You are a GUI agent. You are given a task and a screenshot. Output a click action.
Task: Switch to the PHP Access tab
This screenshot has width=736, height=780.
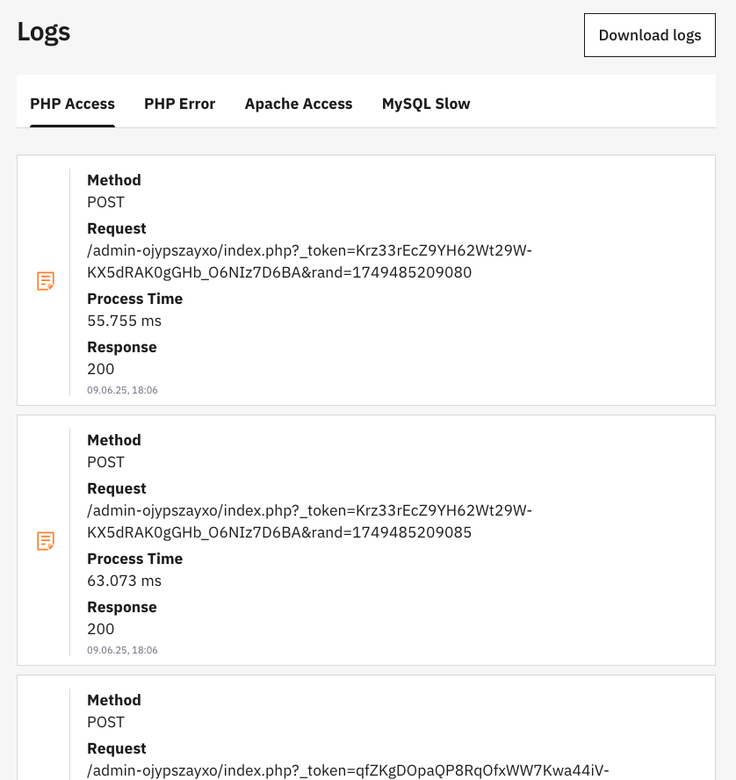pos(72,104)
